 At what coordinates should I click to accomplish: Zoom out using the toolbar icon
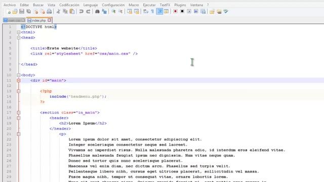point(120,12)
